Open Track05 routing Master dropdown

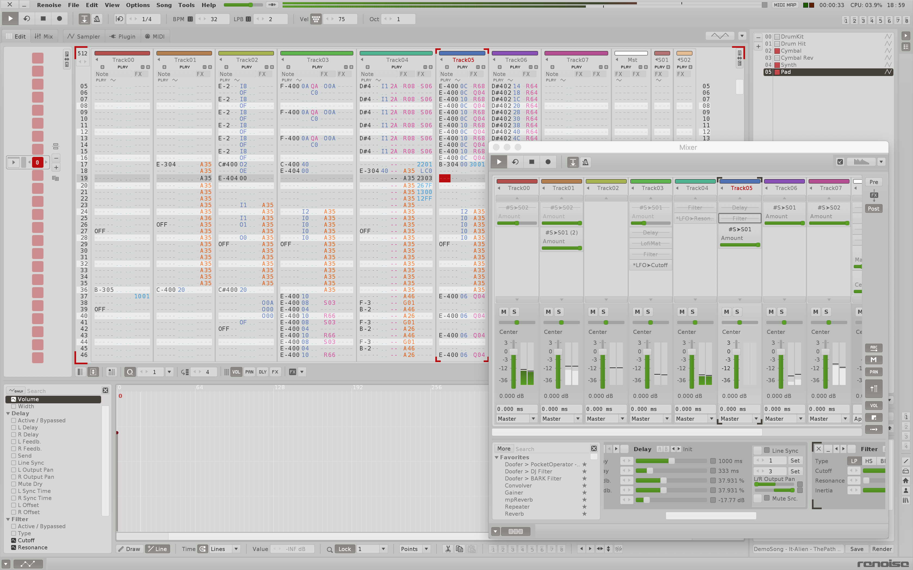point(756,419)
